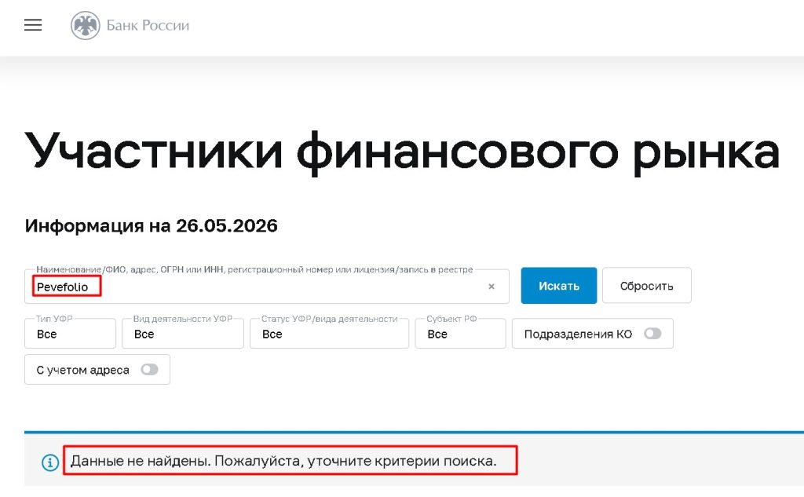
Task: Open the hamburger menu
Action: click(x=33, y=25)
